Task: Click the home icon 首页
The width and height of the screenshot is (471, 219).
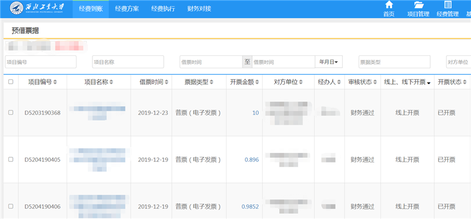Action: [x=389, y=5]
